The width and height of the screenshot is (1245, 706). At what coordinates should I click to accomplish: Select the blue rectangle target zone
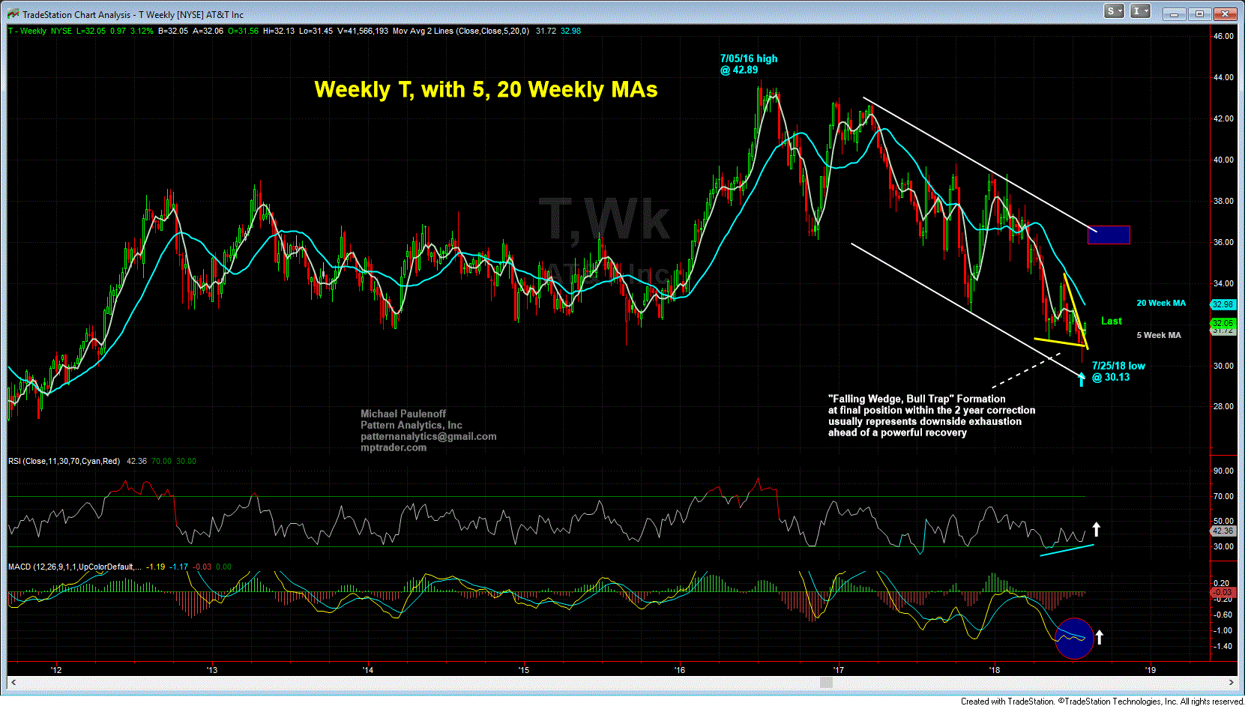pyautogui.click(x=1109, y=235)
